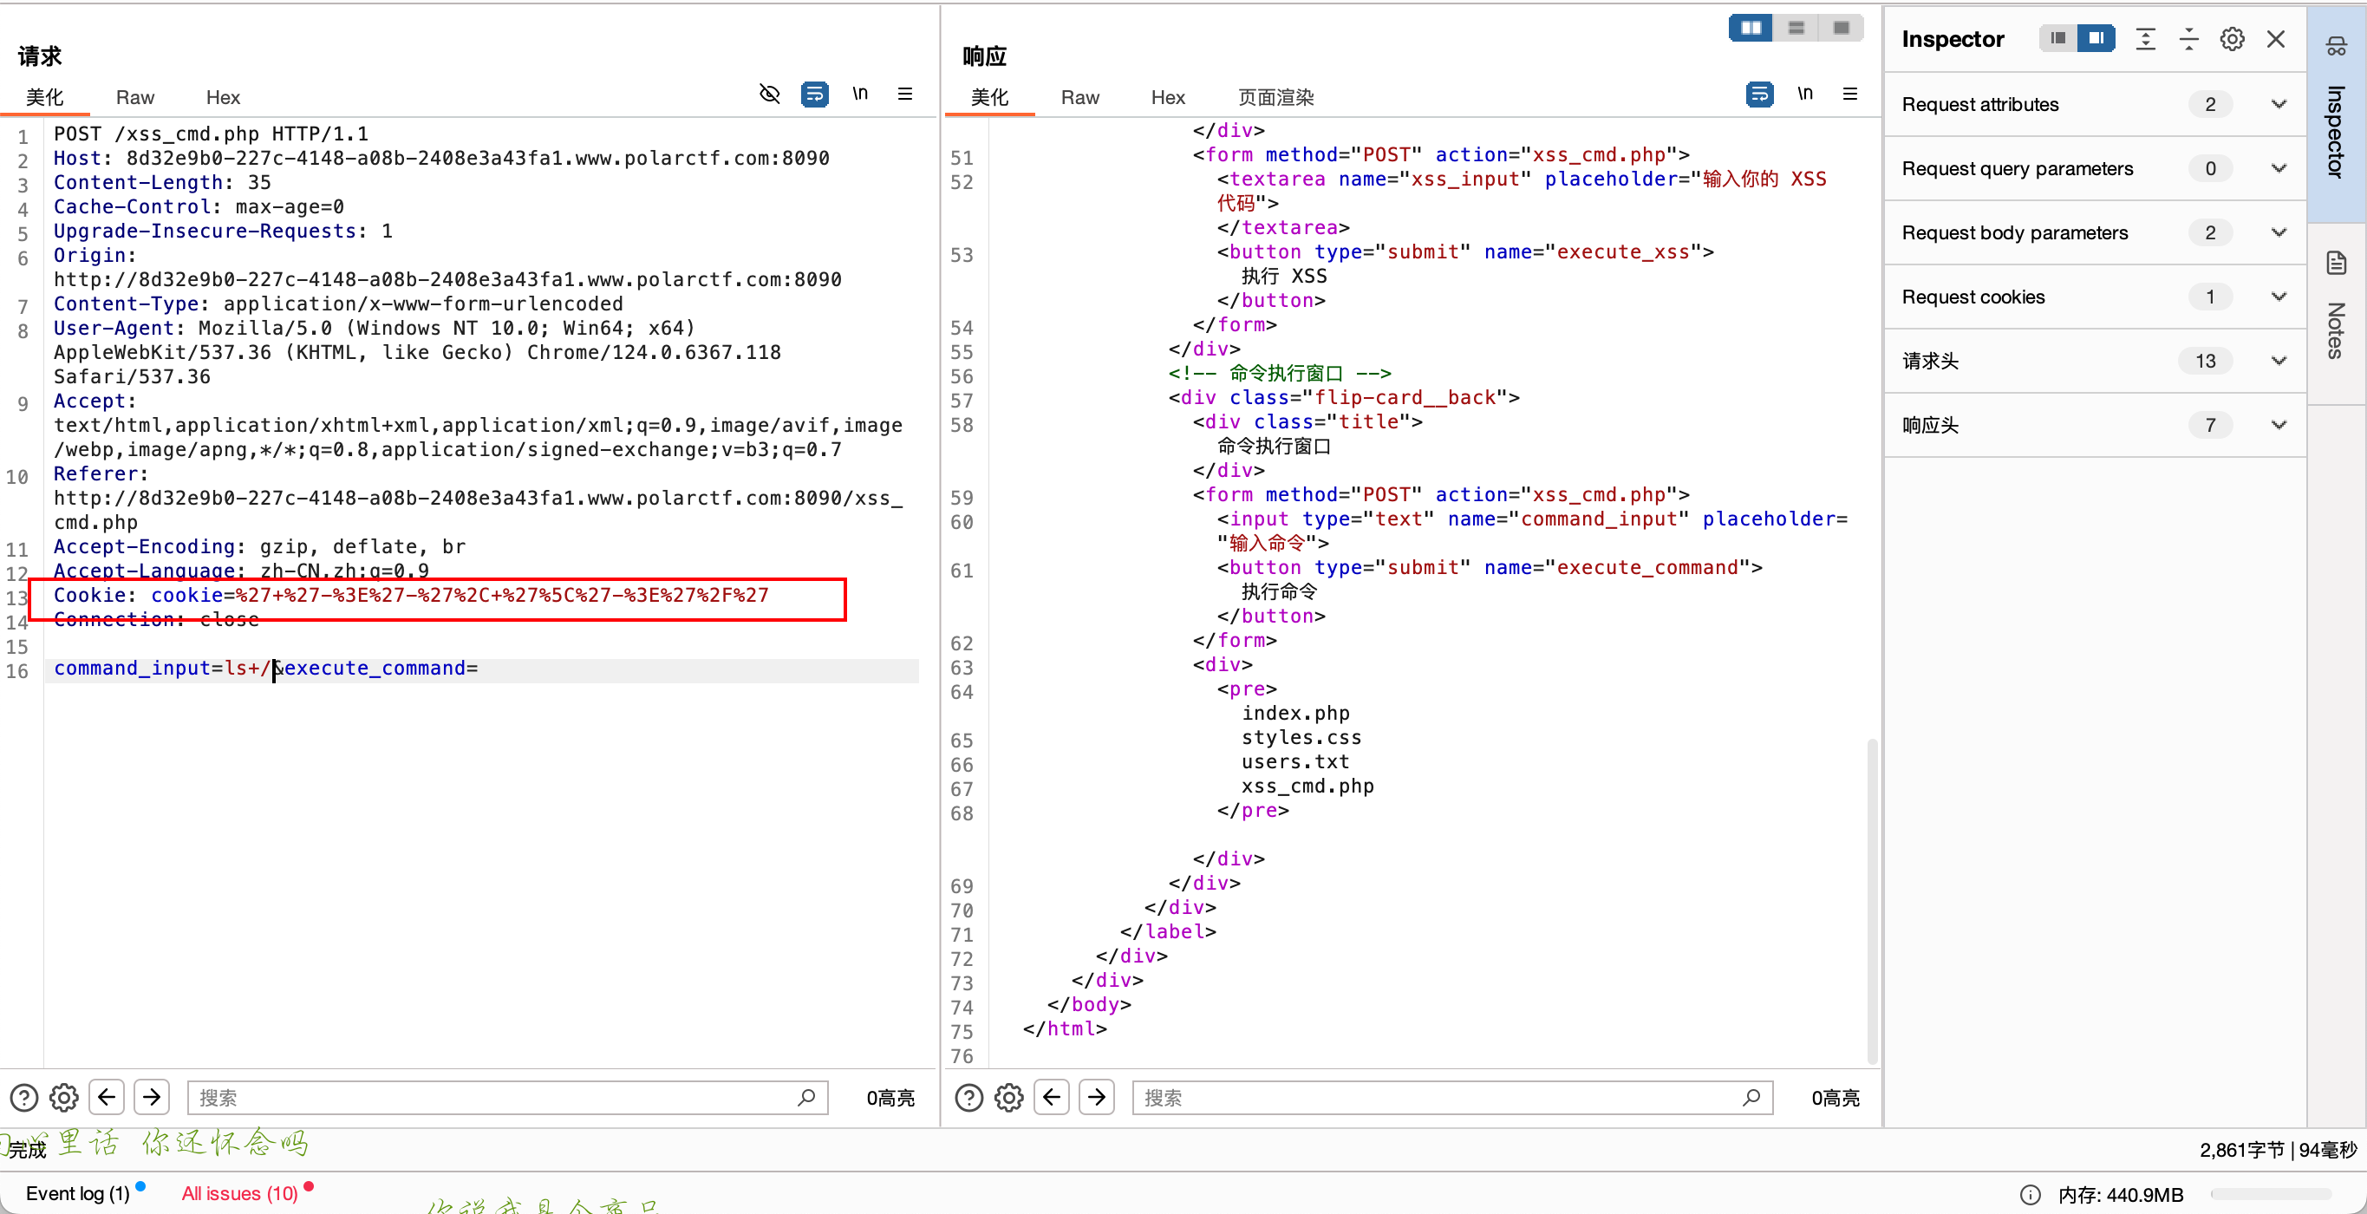Expand Request body parameters section
This screenshot has width=2367, height=1214.
tap(2278, 233)
